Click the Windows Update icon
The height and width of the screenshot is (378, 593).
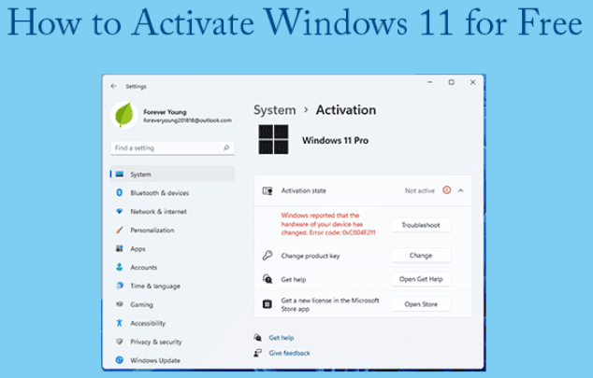pyautogui.click(x=119, y=360)
